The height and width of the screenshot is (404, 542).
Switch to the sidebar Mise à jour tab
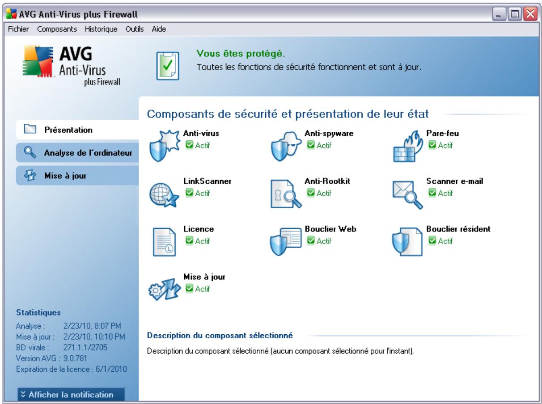(x=77, y=176)
